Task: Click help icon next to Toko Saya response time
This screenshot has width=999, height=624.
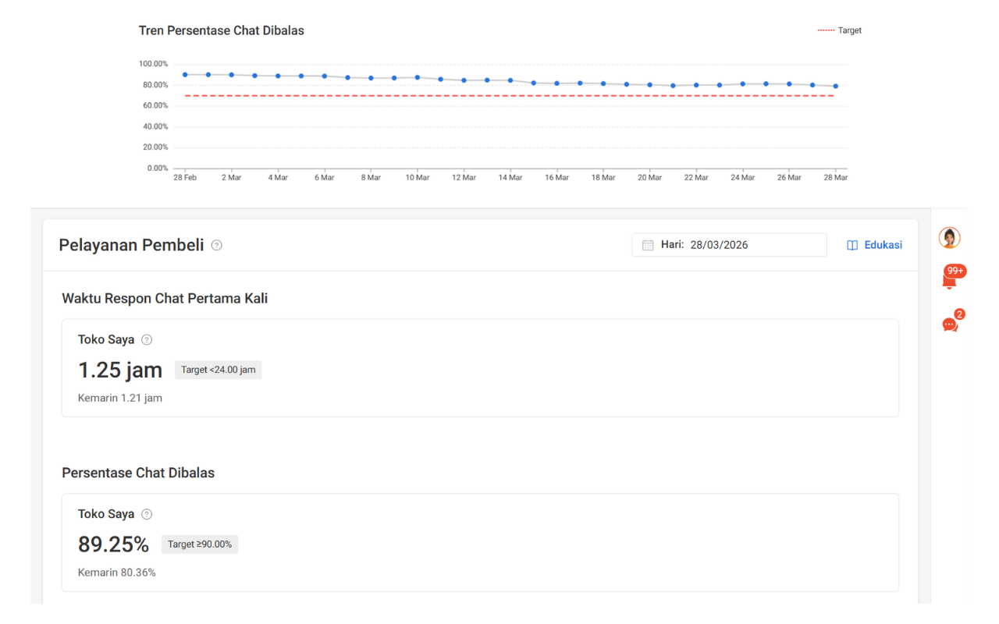Action: point(147,340)
